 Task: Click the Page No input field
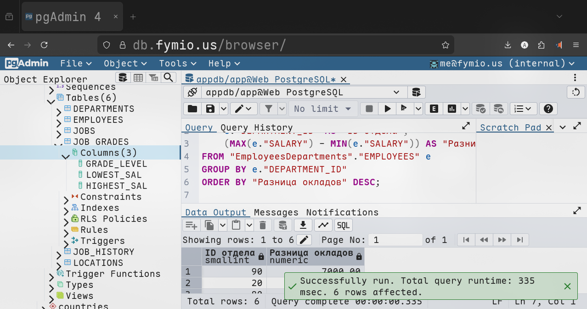396,240
